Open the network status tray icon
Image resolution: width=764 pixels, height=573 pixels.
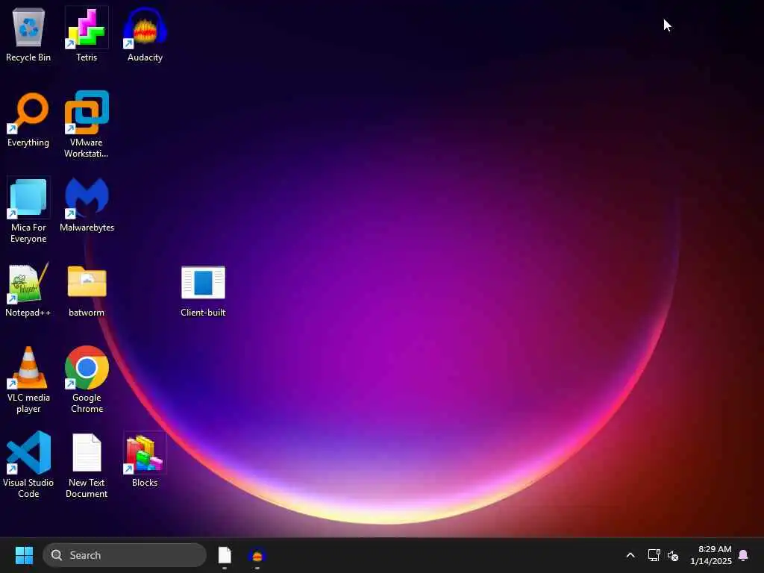(654, 555)
